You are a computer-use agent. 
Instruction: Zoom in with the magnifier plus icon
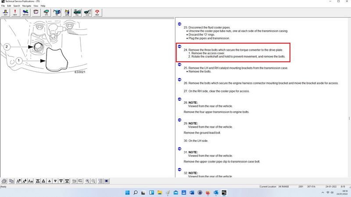(88, 181)
